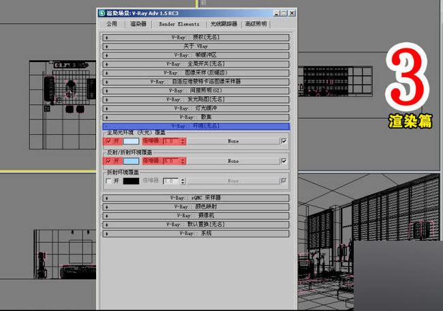
Task: Expand the V-Ray 摄像机 rollout
Action: (x=196, y=216)
